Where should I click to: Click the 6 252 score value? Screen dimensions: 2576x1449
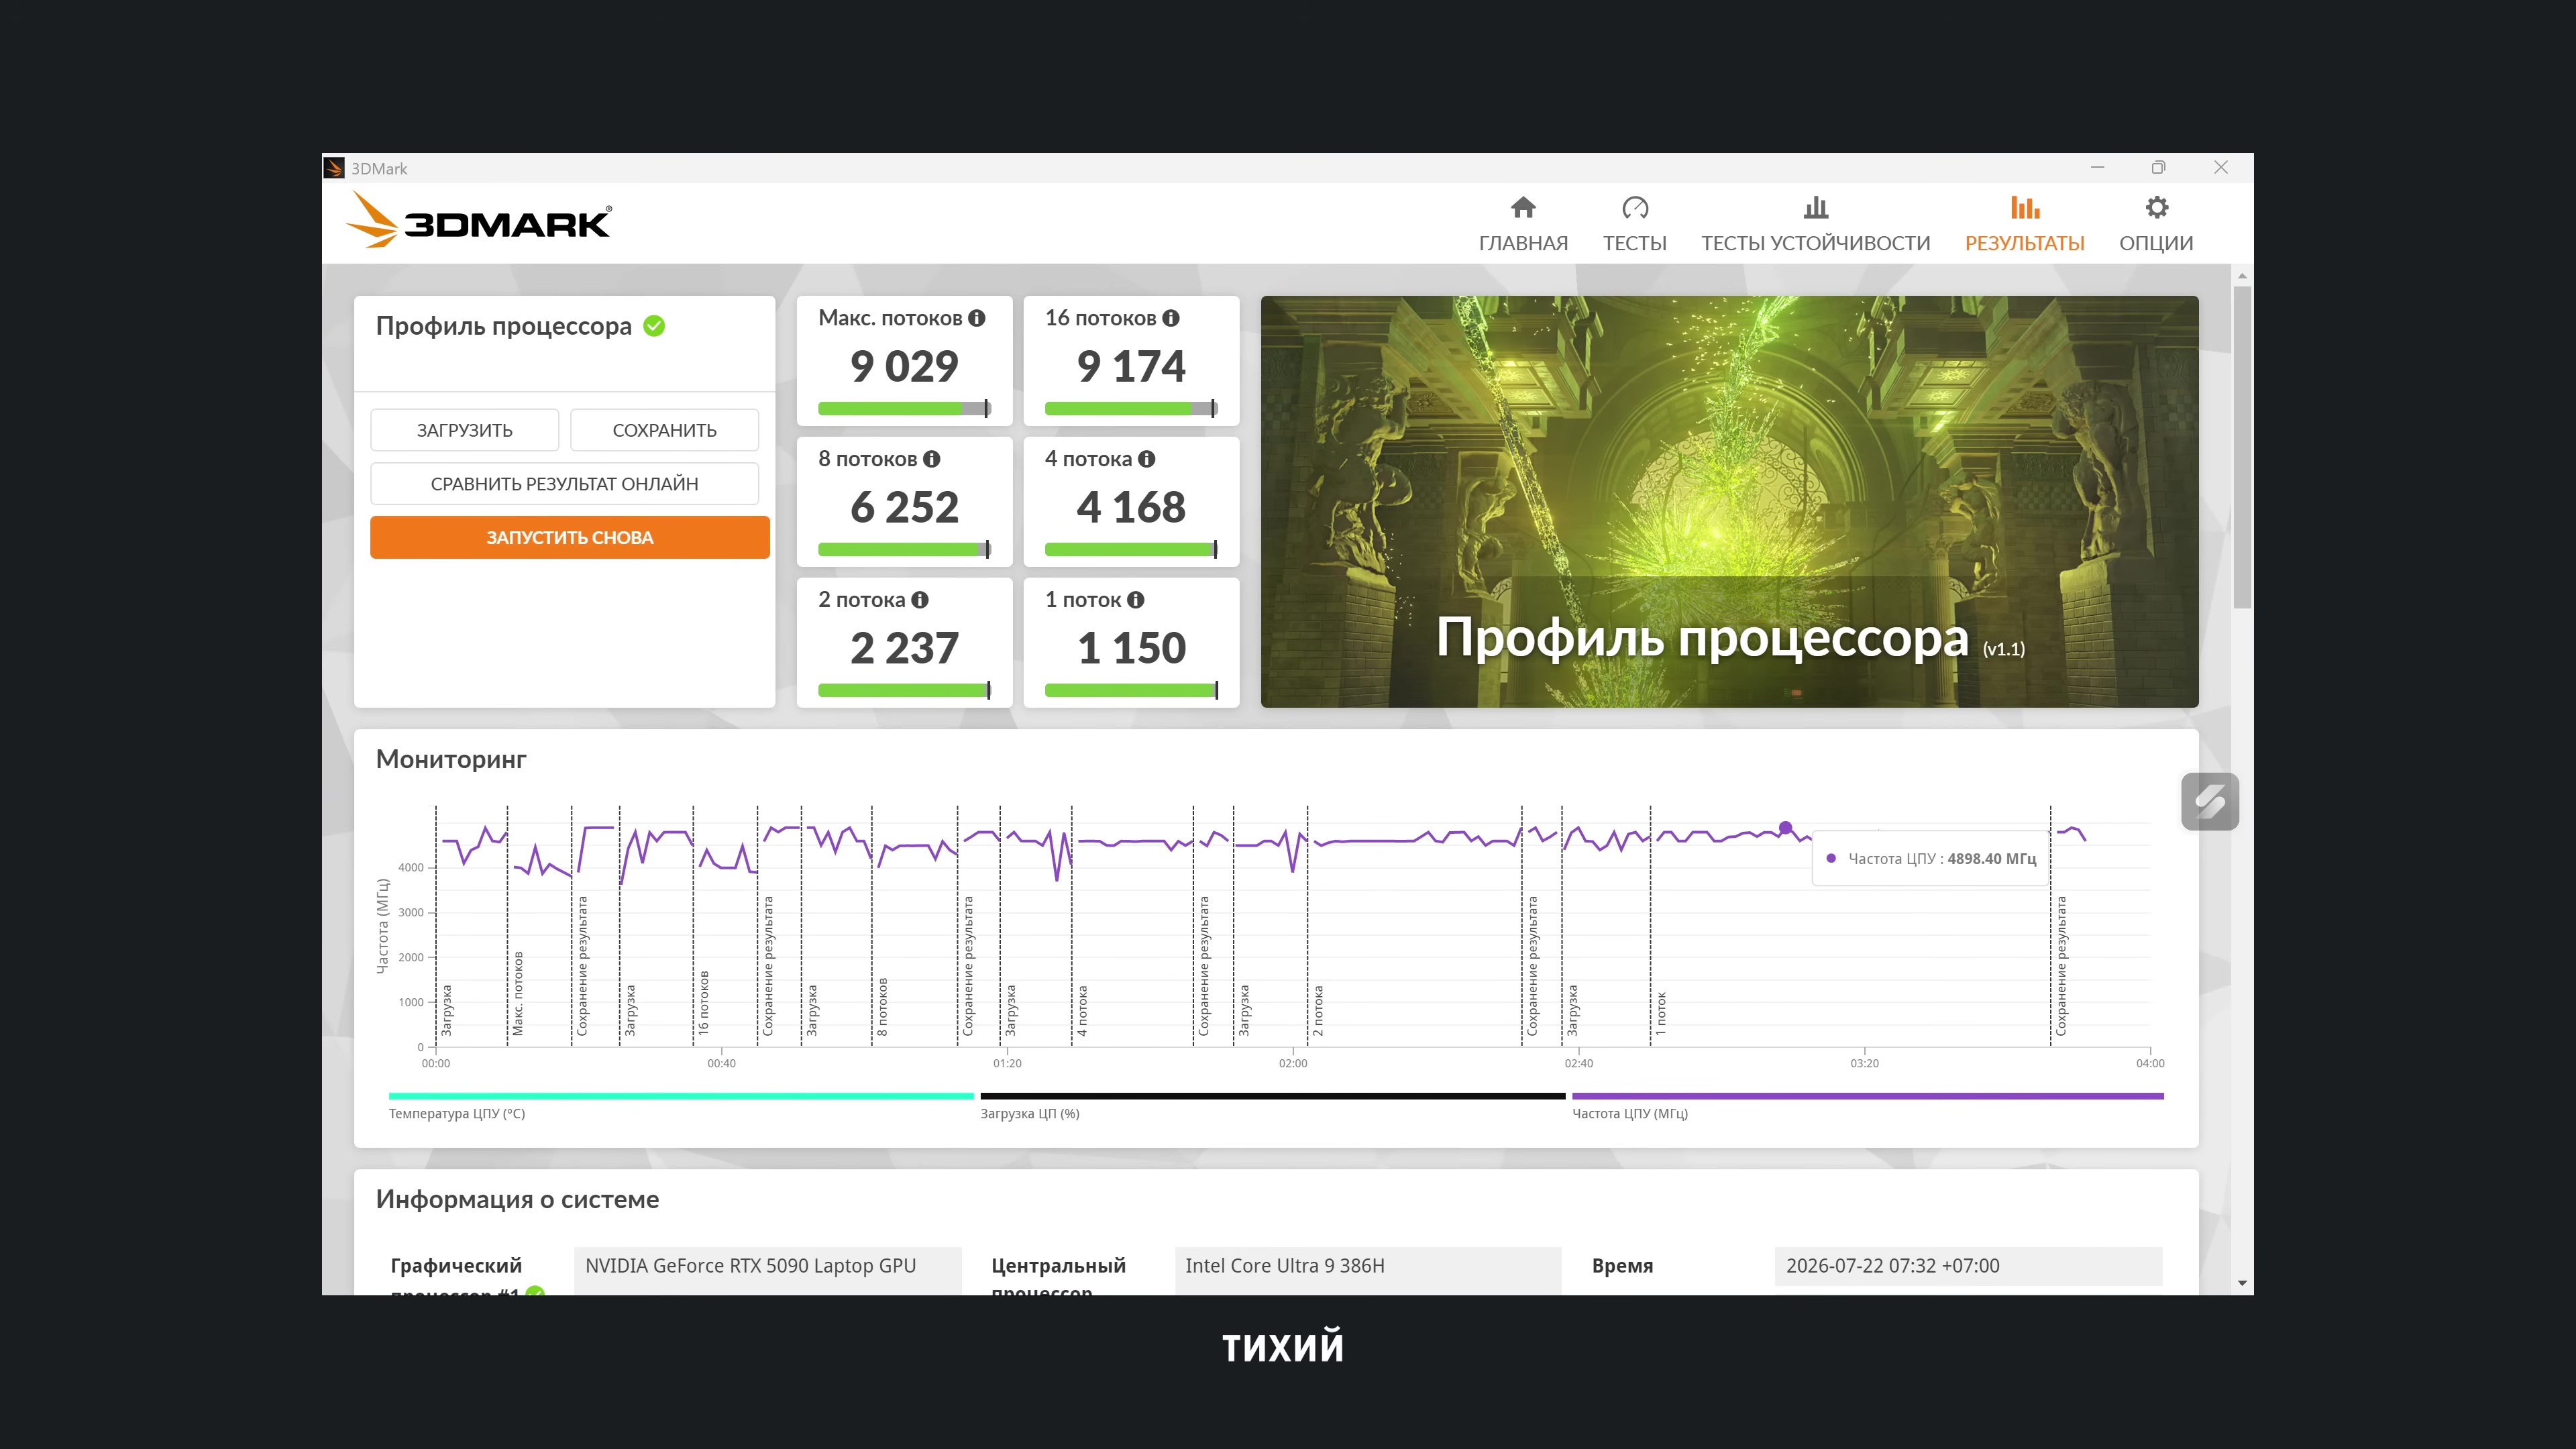[x=905, y=507]
